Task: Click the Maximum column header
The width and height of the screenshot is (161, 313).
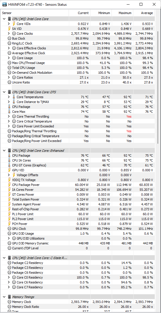Action: pyautogui.click(x=122, y=13)
